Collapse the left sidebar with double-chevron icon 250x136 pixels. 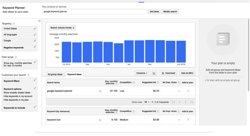click(39, 21)
